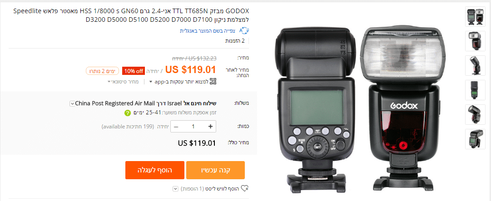Select the fourth thumbnail showing flash back

pos(475,90)
